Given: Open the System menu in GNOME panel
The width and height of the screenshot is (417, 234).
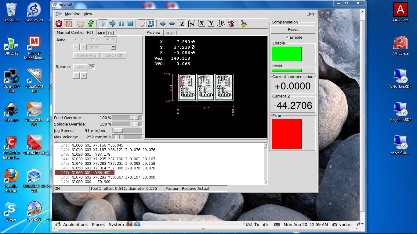Looking at the screenshot, I should pos(116,225).
